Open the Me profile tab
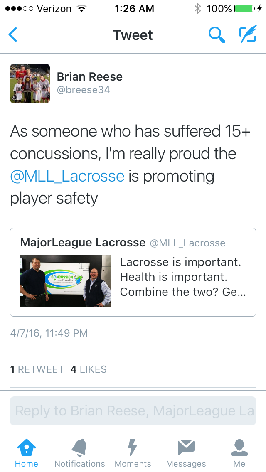This screenshot has width=266, height=472. [x=239, y=453]
